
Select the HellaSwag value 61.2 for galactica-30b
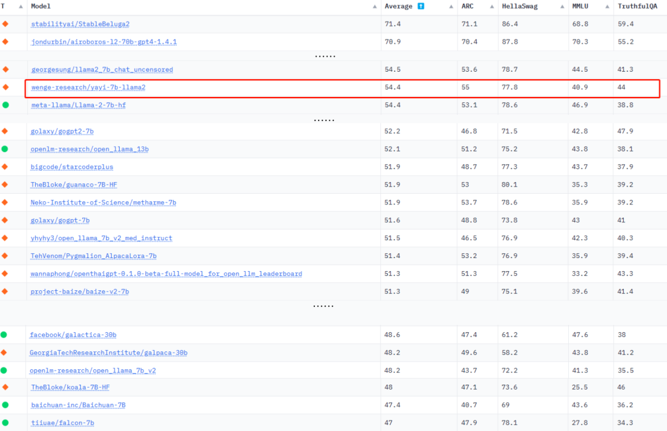click(509, 335)
